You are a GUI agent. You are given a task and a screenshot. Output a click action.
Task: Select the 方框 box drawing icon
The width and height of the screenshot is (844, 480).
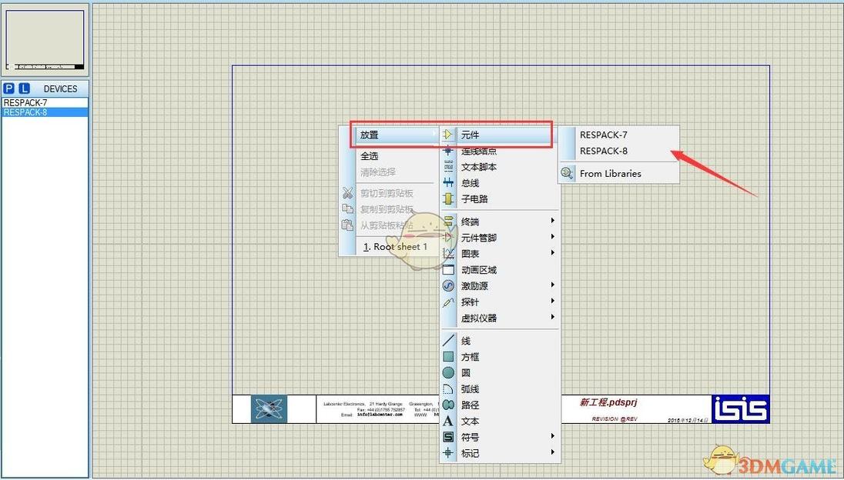pyautogui.click(x=448, y=355)
